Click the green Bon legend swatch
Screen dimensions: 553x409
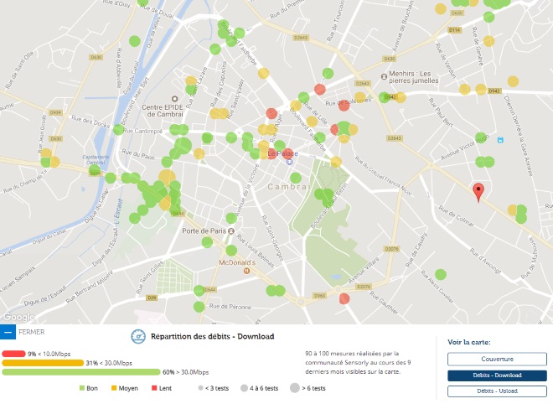82,388
